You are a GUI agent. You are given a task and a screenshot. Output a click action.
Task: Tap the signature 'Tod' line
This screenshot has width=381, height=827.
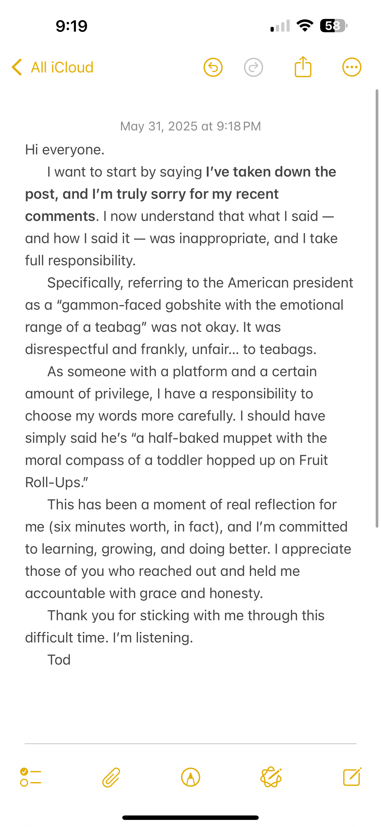coord(59,660)
